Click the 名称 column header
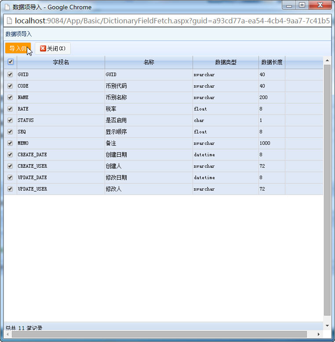The image size is (335, 342). click(x=149, y=63)
